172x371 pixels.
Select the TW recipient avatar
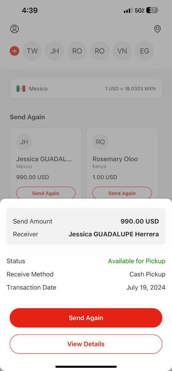(x=32, y=51)
